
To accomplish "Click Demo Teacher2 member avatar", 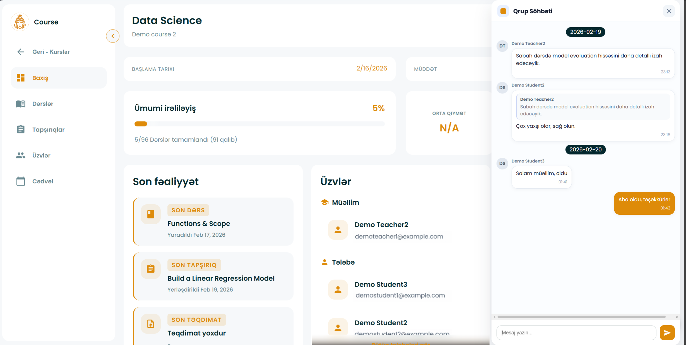I will coord(338,230).
